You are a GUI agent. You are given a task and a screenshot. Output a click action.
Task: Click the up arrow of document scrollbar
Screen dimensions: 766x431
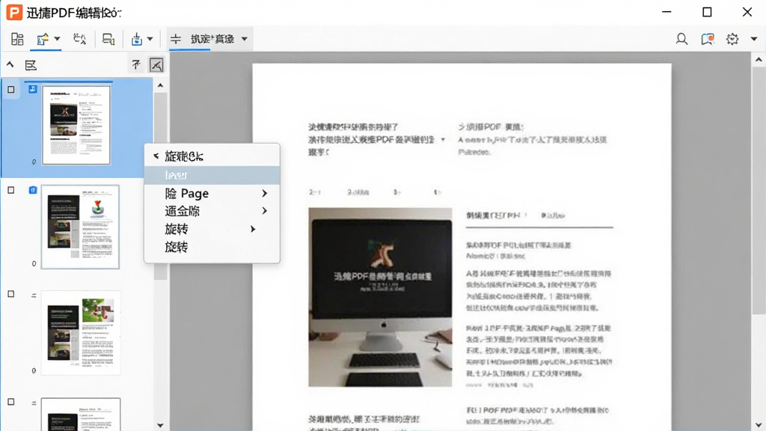click(759, 60)
